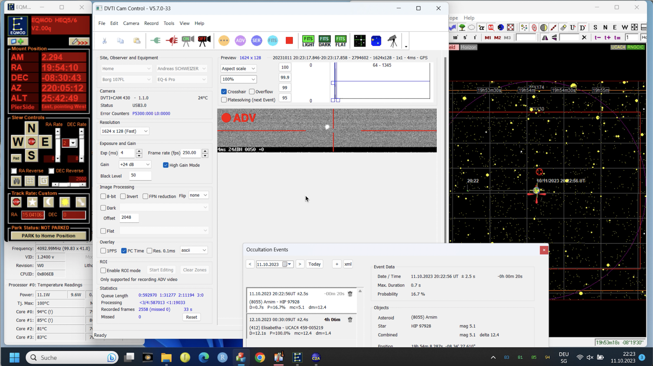Viewport: 653px width, 366px height.
Task: Enable ROI mode checkbox
Action: click(x=104, y=271)
